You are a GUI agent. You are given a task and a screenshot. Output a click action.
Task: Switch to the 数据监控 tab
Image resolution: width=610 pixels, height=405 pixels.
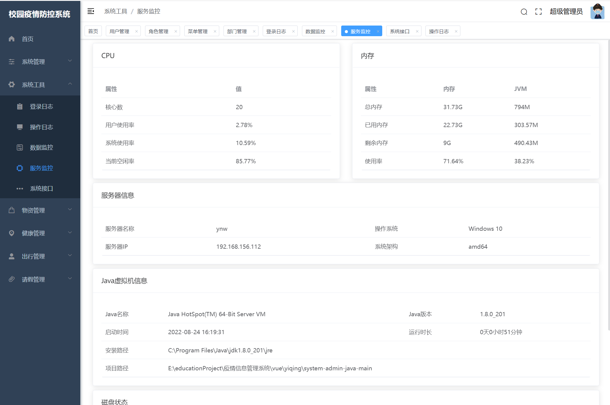click(315, 31)
